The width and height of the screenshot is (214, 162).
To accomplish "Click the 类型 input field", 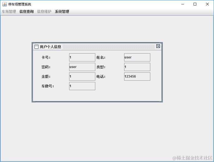I will [x=137, y=67].
